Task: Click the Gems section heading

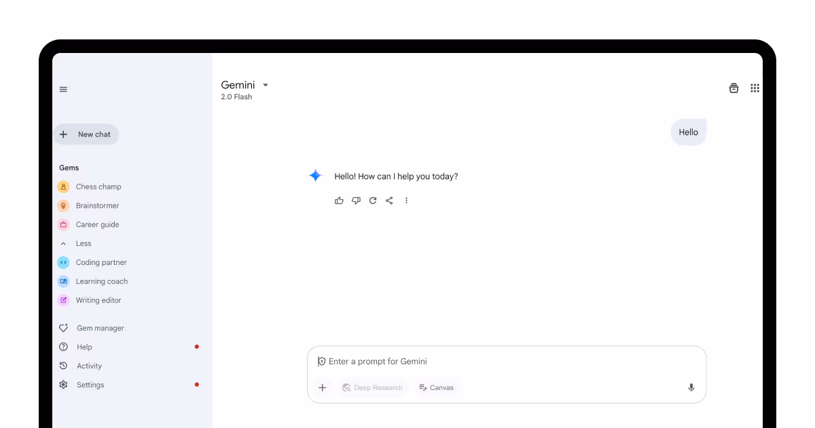Action: [x=69, y=168]
